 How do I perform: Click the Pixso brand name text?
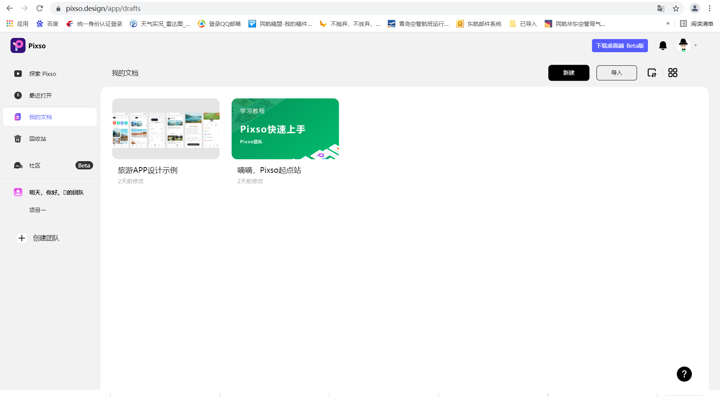37,46
